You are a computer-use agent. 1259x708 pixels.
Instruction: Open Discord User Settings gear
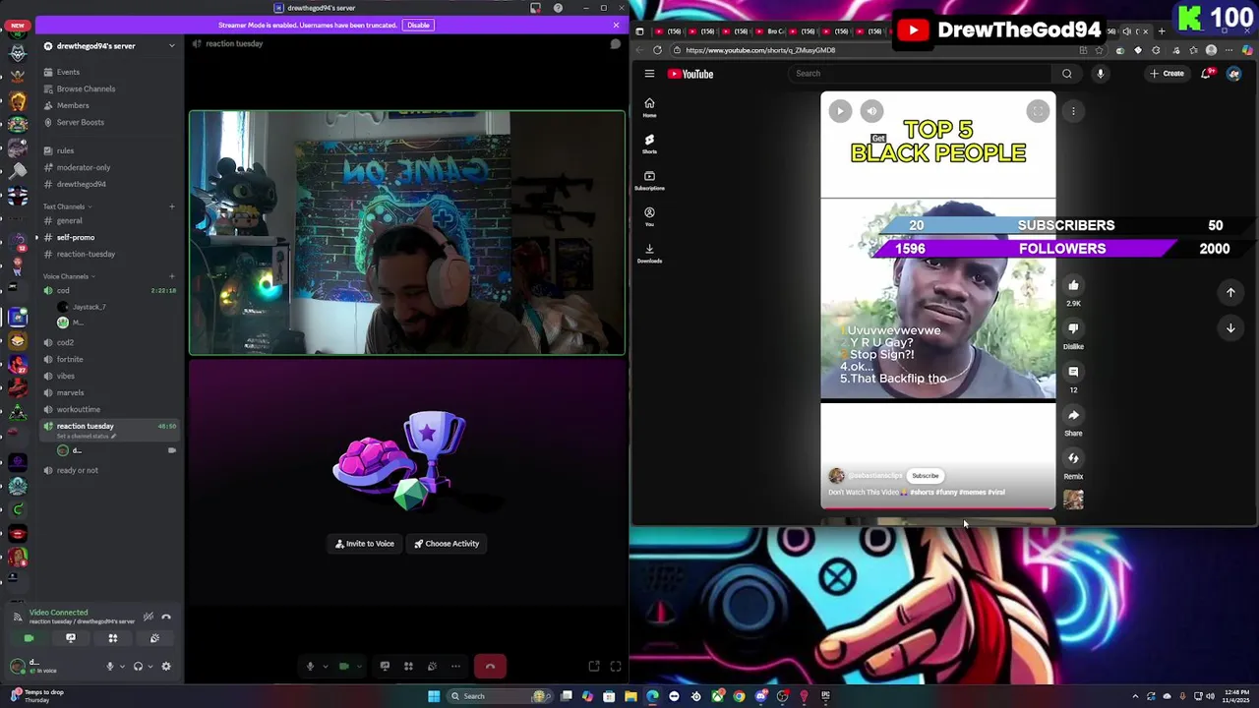(166, 667)
